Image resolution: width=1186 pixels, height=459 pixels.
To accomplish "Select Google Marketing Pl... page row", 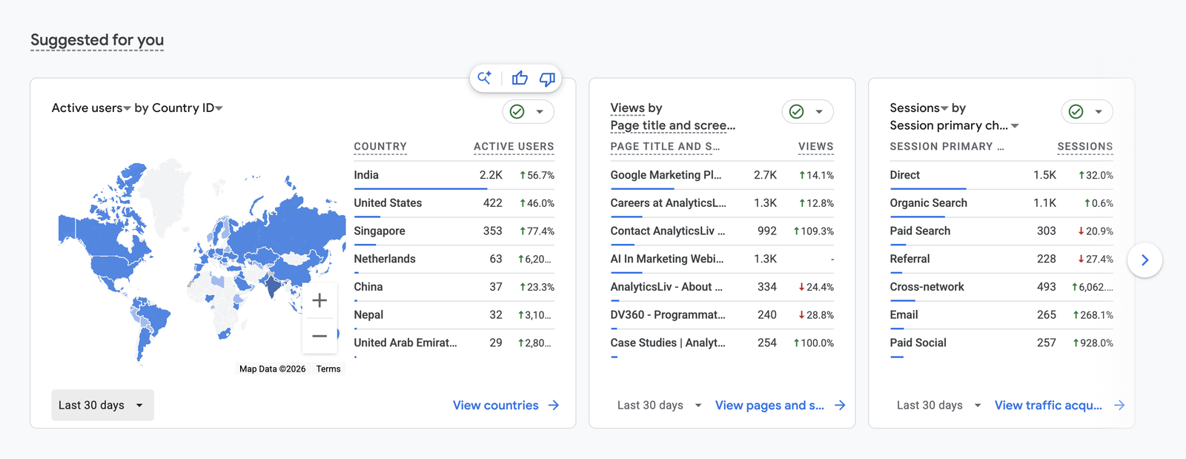I will [722, 175].
